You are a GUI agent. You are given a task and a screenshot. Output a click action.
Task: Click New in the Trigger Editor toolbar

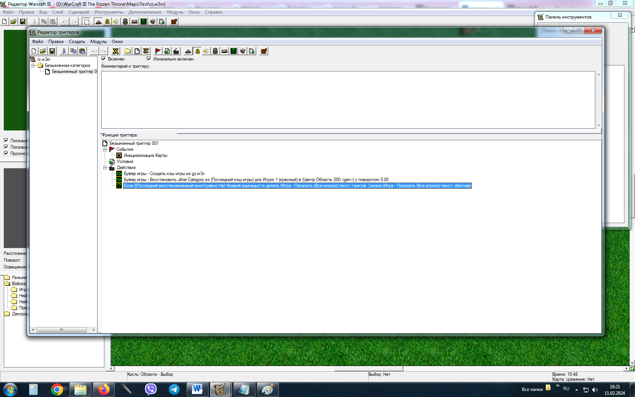34,51
